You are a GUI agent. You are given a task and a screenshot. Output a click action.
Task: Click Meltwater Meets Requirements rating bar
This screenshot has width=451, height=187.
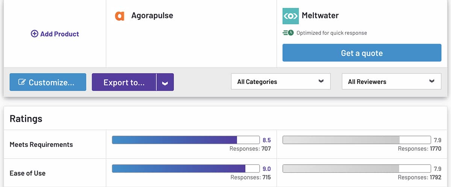356,140
